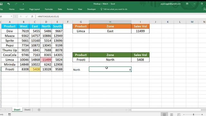The width and height of the screenshot is (206, 116).
Task: Select the Mirinda cell
Action: tap(10, 64)
